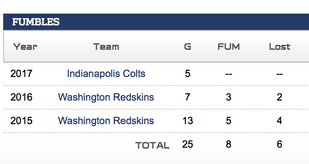Click total lost value 6
The width and height of the screenshot is (309, 164).
[280, 144]
